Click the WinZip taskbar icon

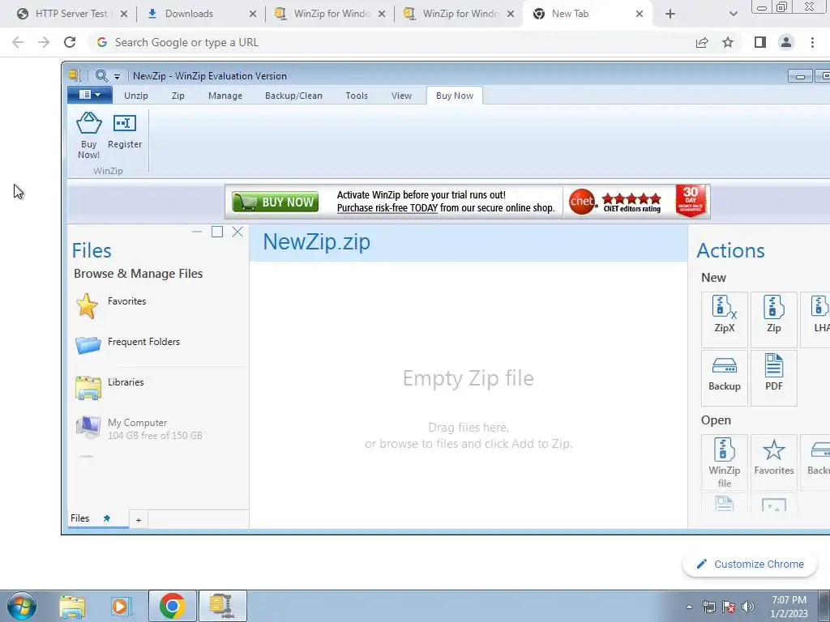tap(222, 606)
